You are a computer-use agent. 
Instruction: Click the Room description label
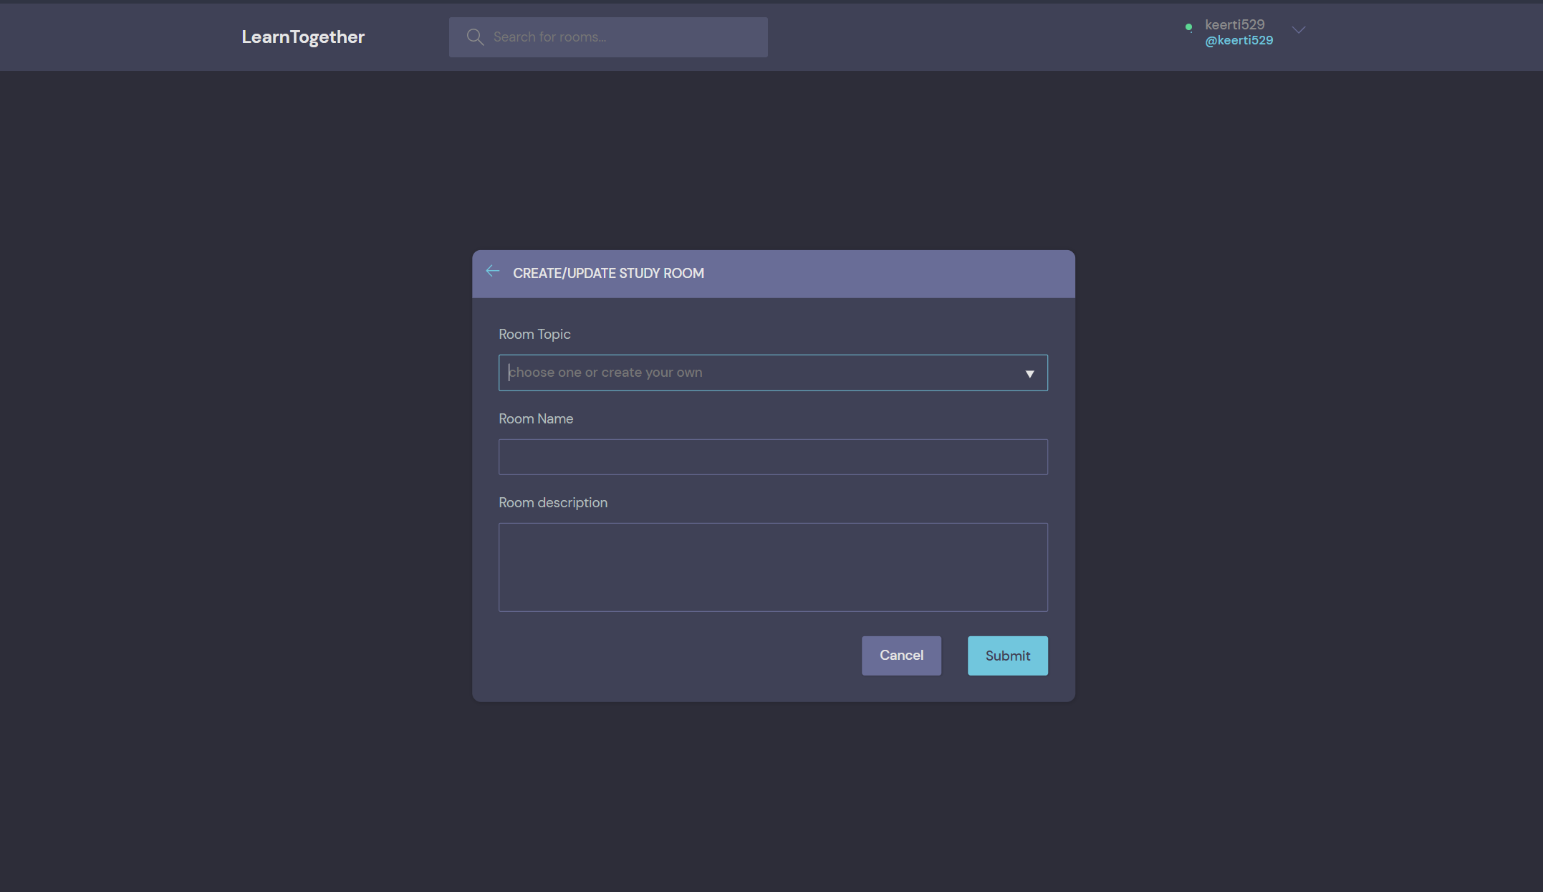click(x=553, y=502)
